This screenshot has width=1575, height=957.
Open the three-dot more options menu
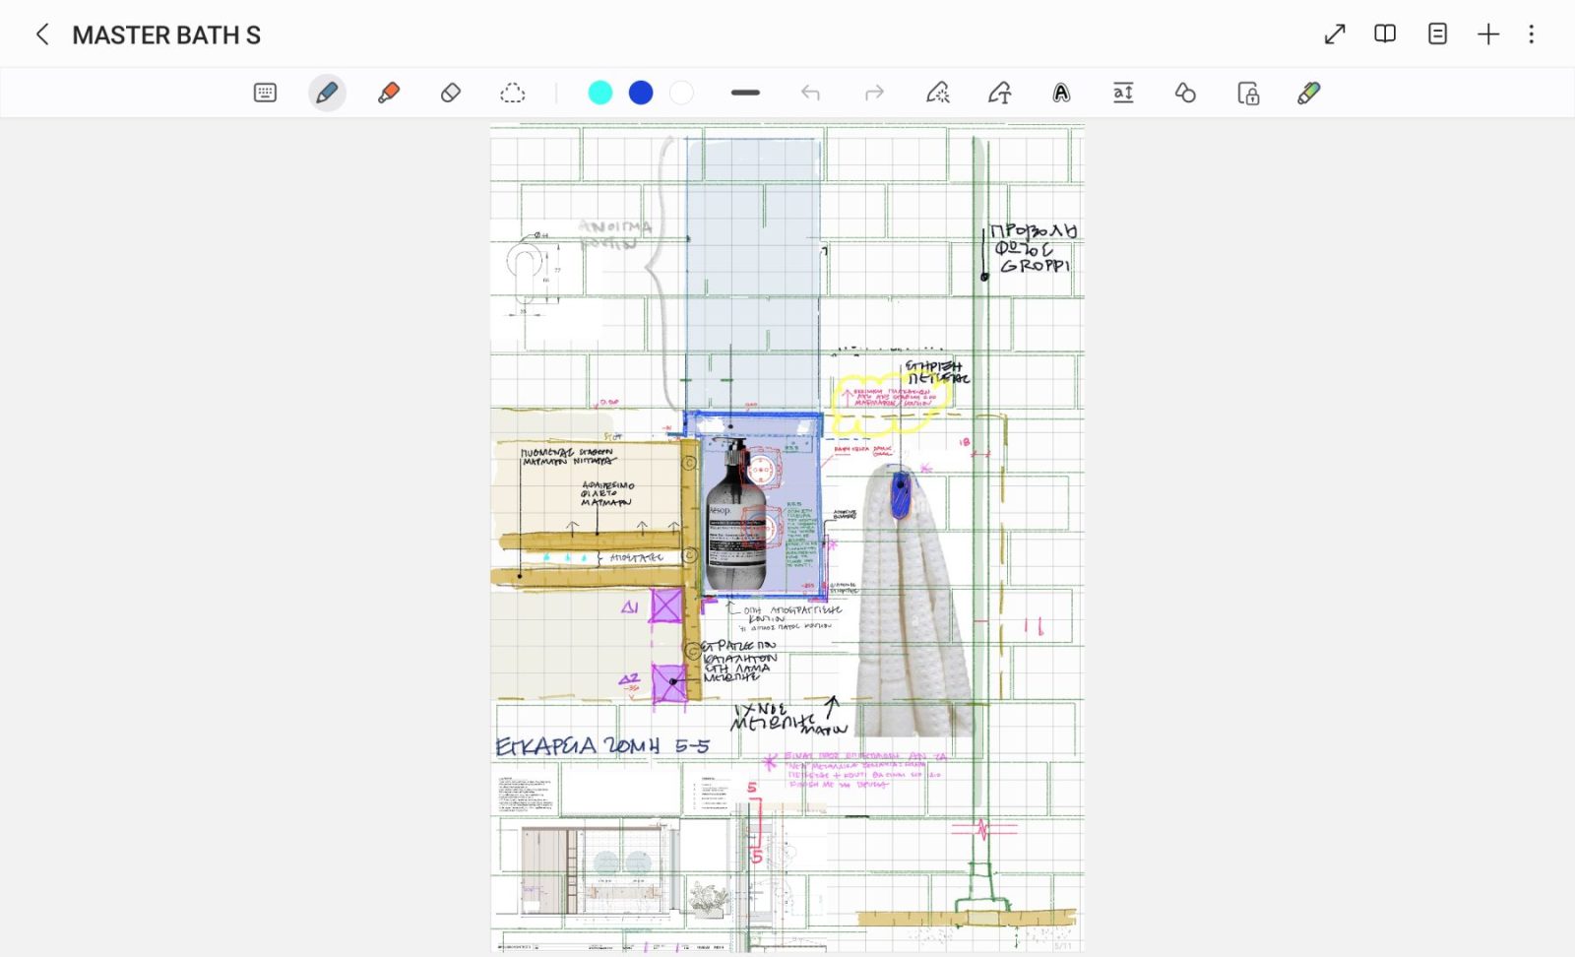coord(1531,34)
